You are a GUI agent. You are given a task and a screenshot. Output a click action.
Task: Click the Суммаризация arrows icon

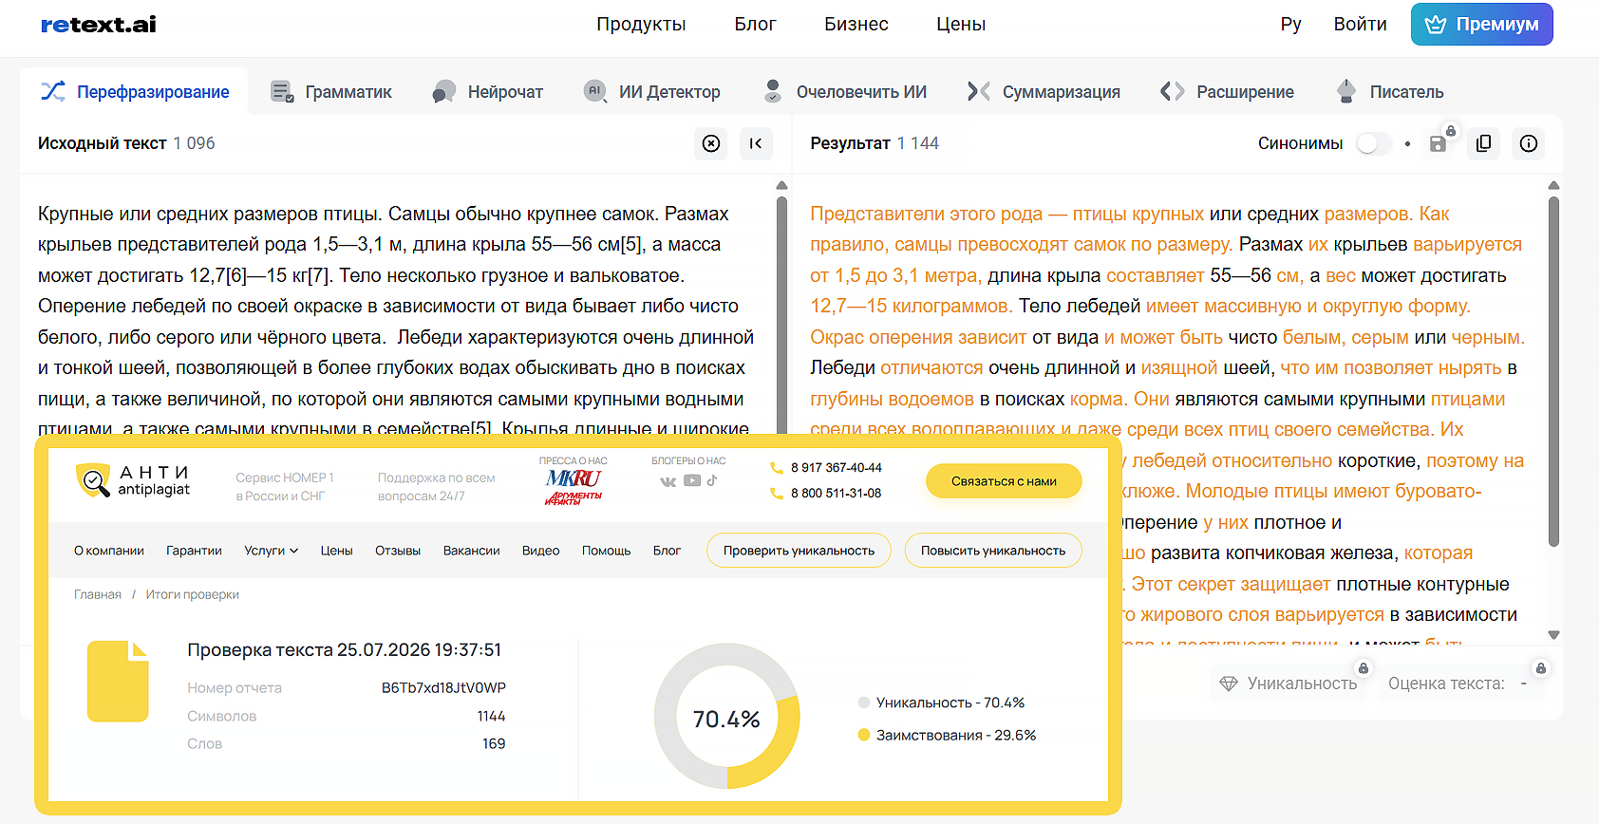[x=979, y=91]
